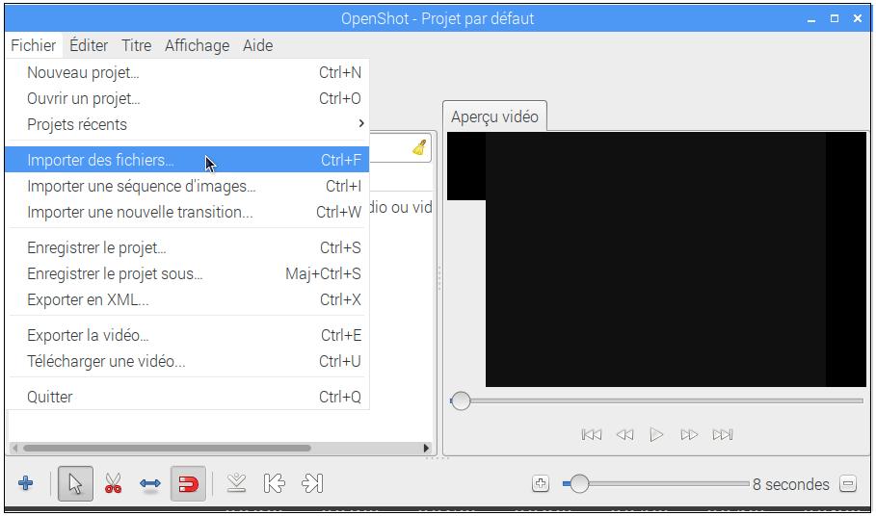Click the scrollbar left arrow
876x516 pixels.
click(15, 448)
